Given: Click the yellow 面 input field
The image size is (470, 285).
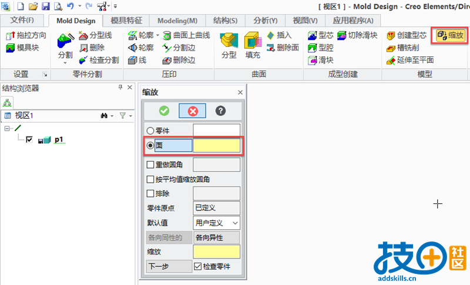Looking at the screenshot, I should point(217,146).
